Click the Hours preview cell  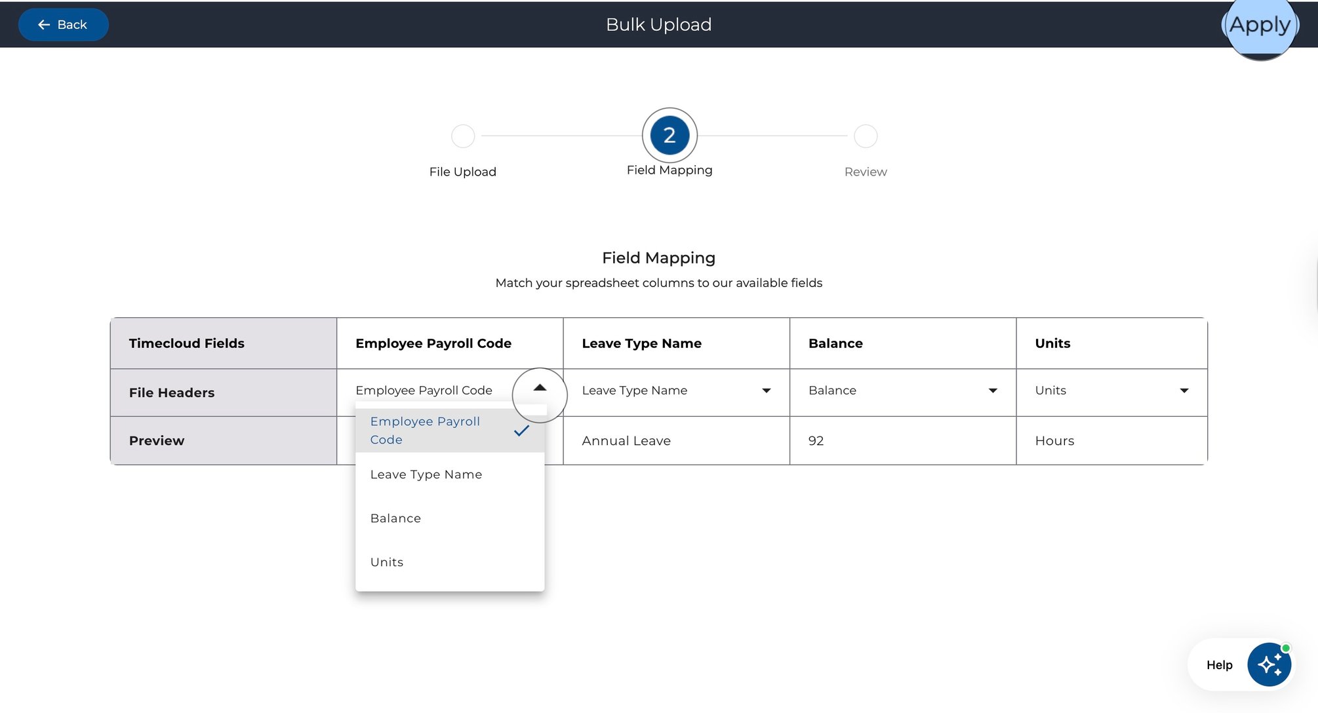(1112, 441)
